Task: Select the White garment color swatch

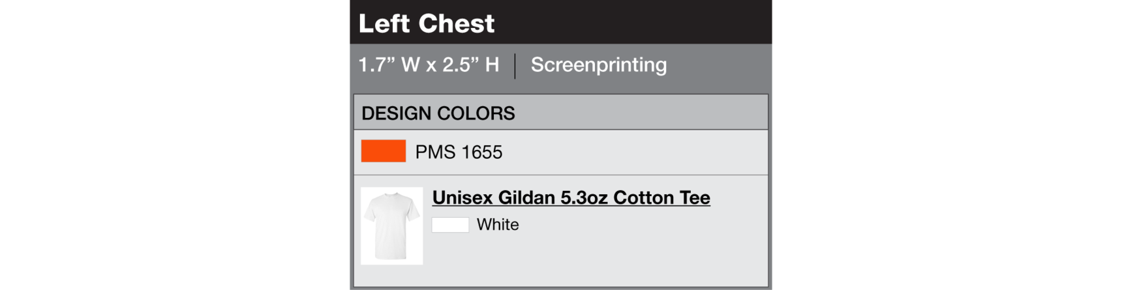Action: [450, 225]
